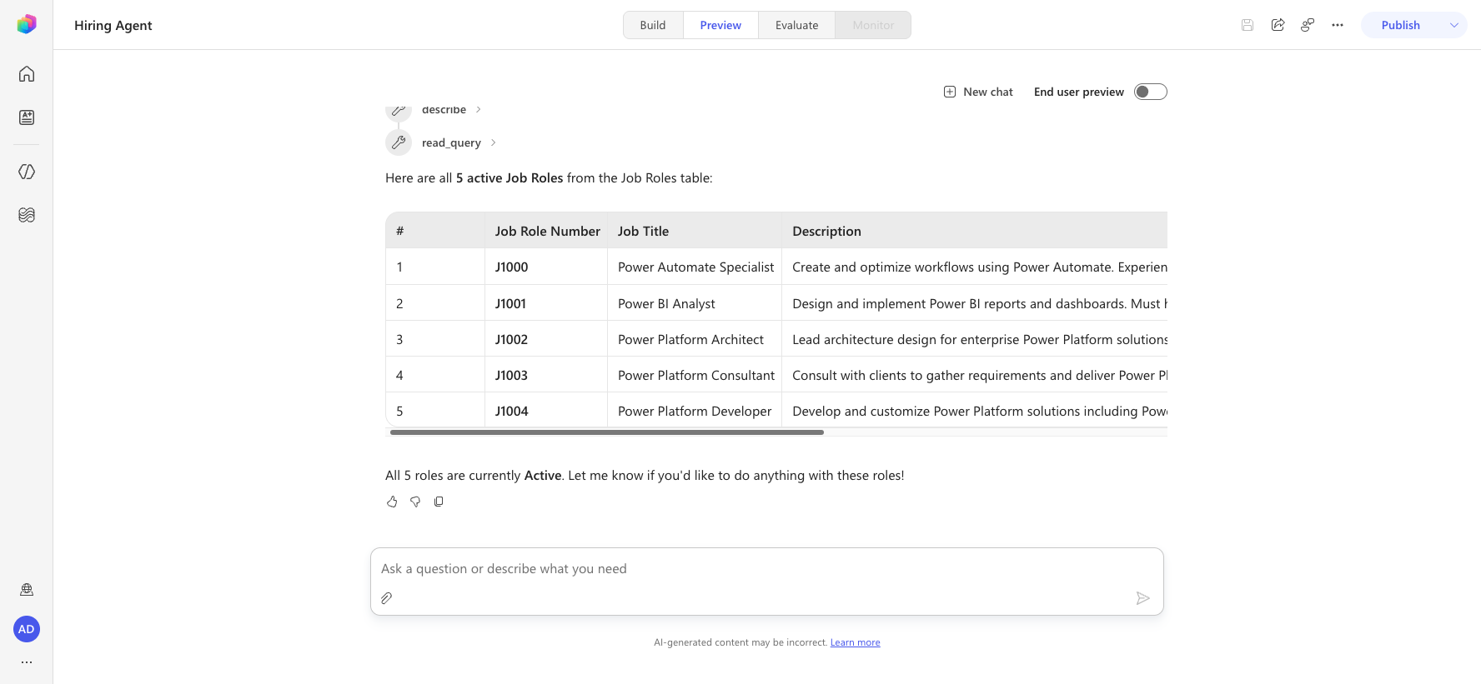Screen dimensions: 1481x684
Task: Click the Publish button
Action: 1401,25
